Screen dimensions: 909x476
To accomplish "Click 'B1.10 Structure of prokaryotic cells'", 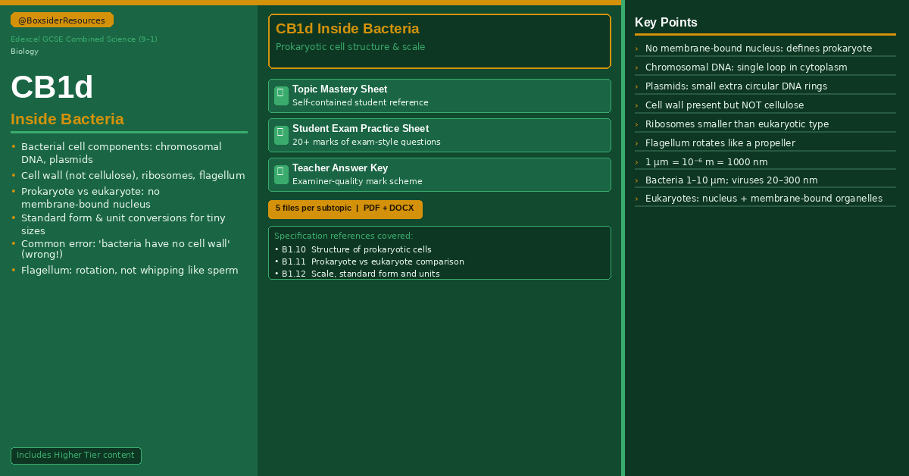I will [x=353, y=249].
